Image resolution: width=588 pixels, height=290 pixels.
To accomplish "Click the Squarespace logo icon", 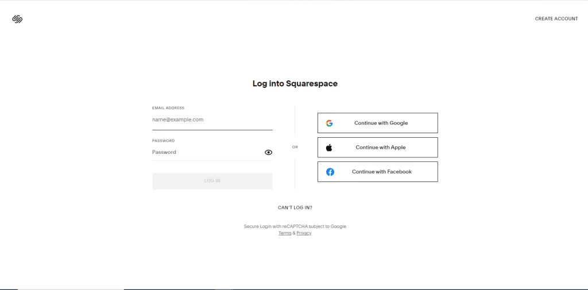I will pos(17,19).
